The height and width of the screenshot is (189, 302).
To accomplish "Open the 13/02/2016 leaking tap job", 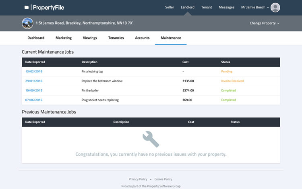I will tap(34, 71).
